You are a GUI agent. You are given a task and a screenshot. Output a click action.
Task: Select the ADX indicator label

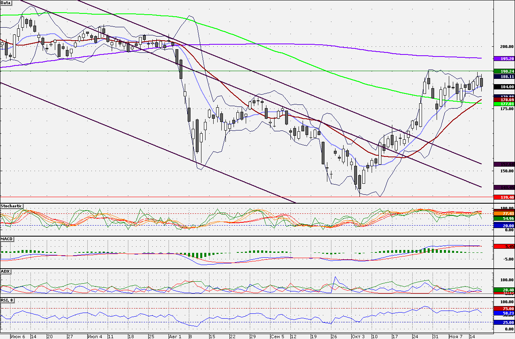(5, 271)
